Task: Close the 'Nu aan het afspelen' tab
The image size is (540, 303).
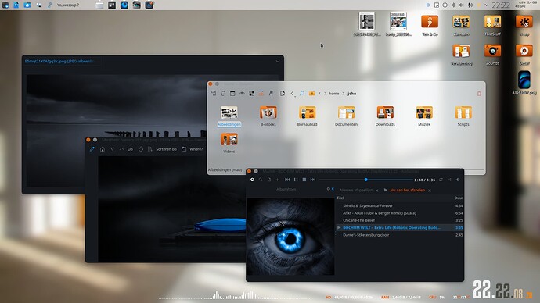Action: point(430,191)
